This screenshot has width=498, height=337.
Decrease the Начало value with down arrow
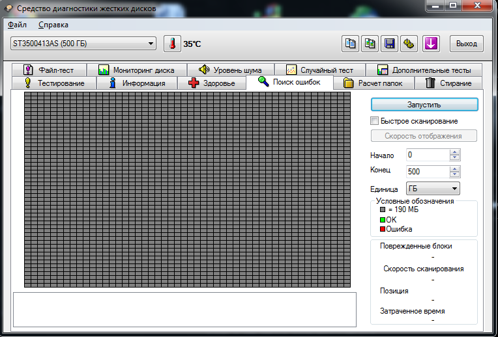click(x=455, y=157)
